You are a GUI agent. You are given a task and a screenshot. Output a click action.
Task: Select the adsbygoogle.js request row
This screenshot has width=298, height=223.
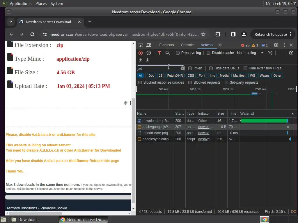click(x=216, y=127)
